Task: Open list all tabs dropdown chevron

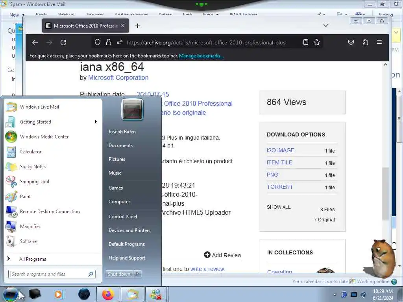Action: 326,26
